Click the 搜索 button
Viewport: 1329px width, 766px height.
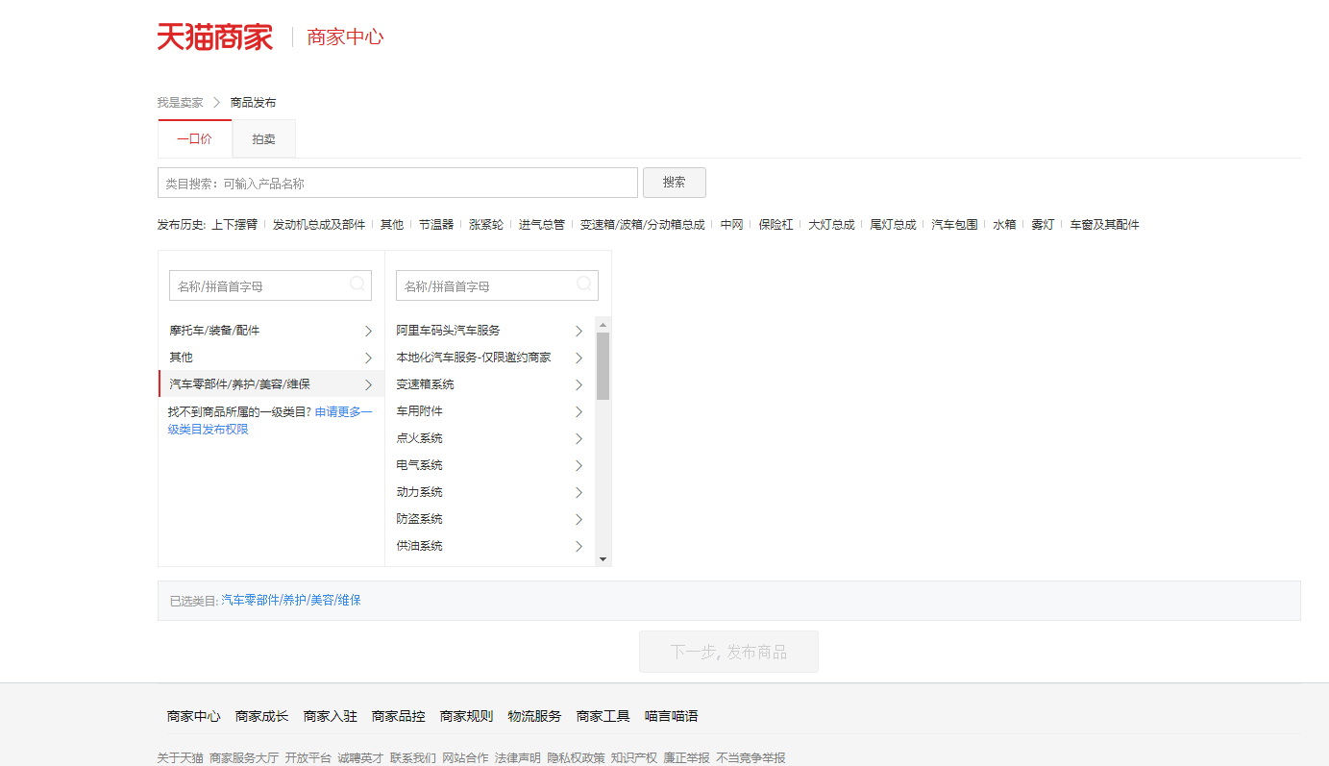pyautogui.click(x=675, y=183)
